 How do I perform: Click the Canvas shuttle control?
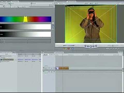[69, 45]
